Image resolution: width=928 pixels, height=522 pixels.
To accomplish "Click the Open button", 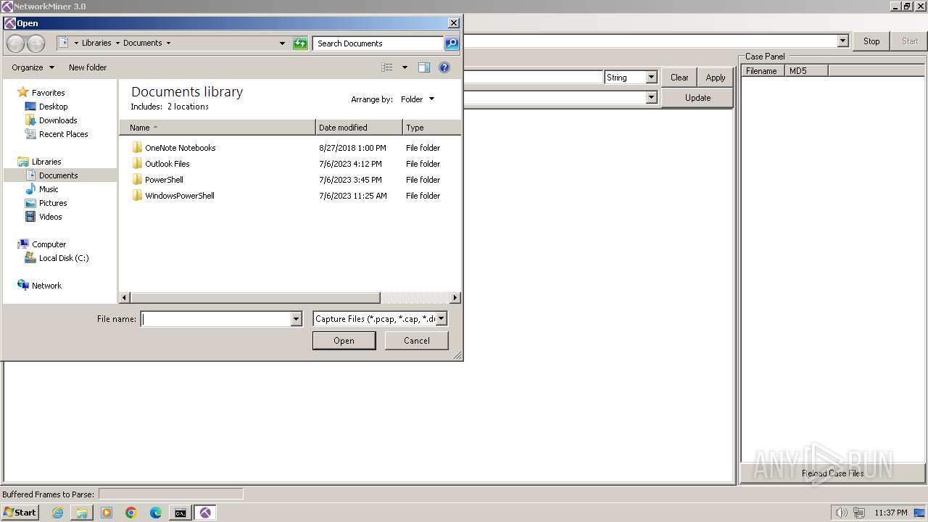I will pyautogui.click(x=344, y=341).
